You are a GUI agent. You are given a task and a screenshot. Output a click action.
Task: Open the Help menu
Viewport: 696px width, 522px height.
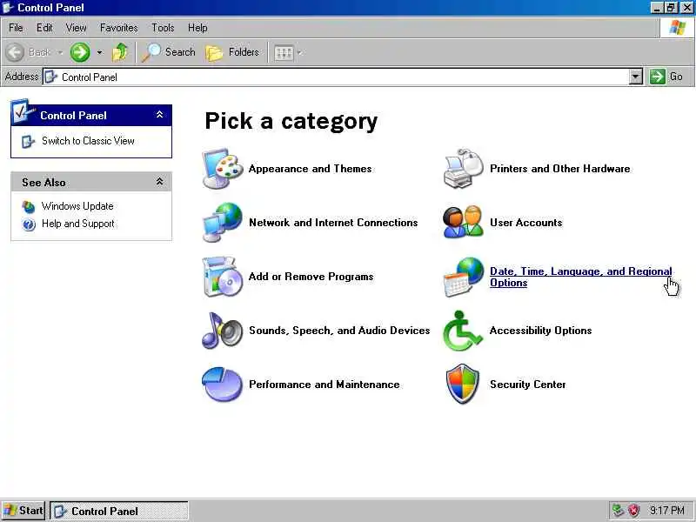pos(197,28)
